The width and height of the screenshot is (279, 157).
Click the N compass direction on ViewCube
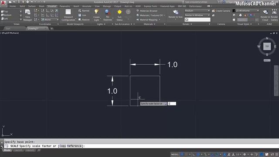[x=267, y=38]
